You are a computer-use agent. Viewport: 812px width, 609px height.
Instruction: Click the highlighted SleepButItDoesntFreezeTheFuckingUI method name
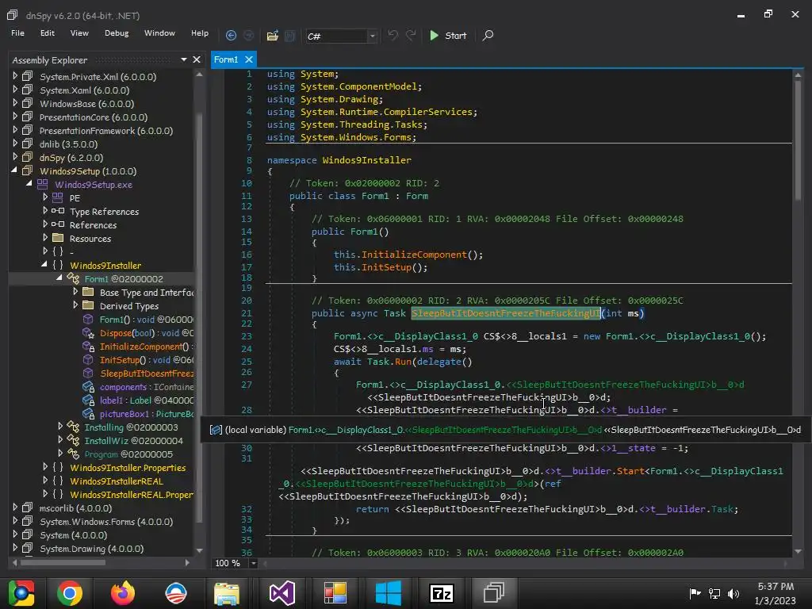(505, 312)
